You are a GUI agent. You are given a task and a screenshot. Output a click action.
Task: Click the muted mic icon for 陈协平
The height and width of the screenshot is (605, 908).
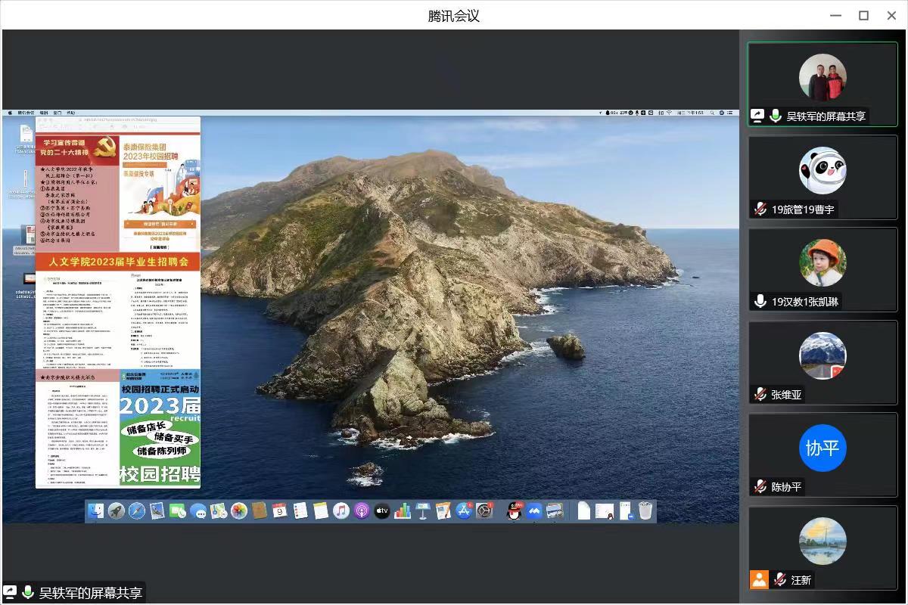[x=760, y=487]
